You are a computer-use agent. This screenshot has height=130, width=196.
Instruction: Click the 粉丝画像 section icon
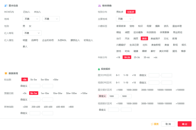pyautogui.click(x=100, y=5)
